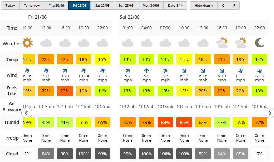274x162 pixels.
Task: Hide the hourly forecast
Action: [x=204, y=6]
